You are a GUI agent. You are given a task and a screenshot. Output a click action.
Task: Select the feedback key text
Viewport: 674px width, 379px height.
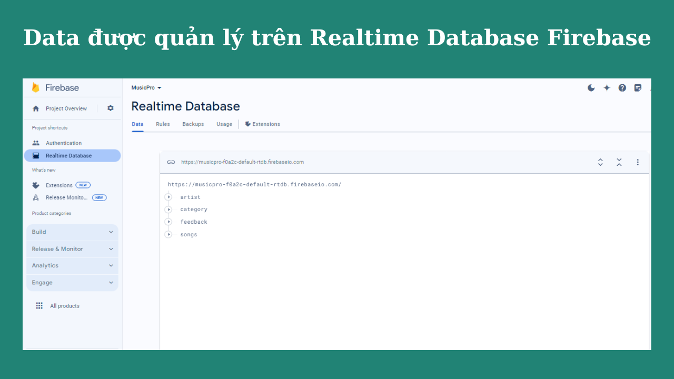coord(194,222)
